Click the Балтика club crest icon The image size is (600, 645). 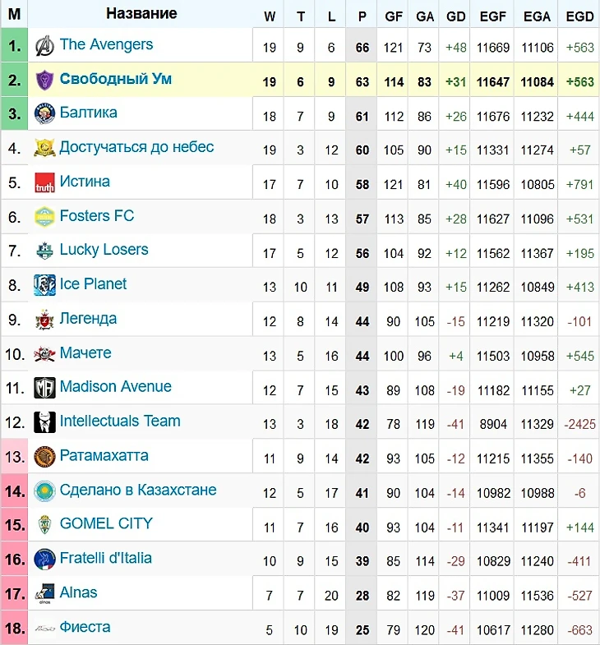(44, 114)
